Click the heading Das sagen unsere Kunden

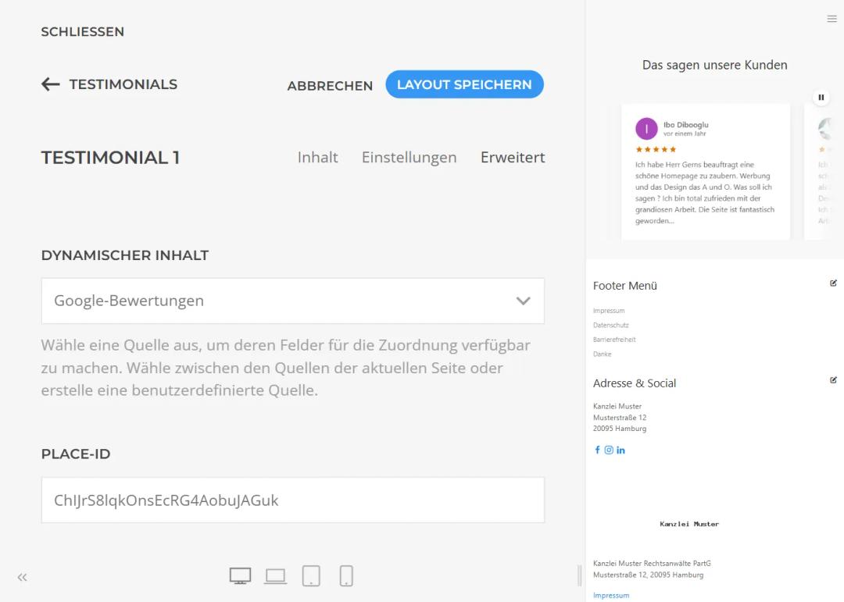(714, 65)
